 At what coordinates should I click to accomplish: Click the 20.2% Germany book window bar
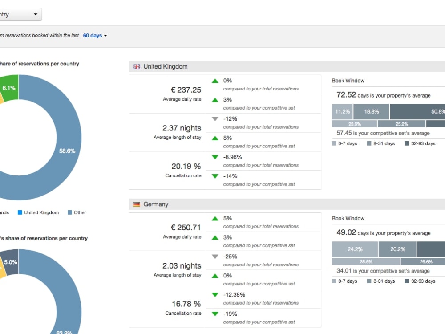click(397, 249)
